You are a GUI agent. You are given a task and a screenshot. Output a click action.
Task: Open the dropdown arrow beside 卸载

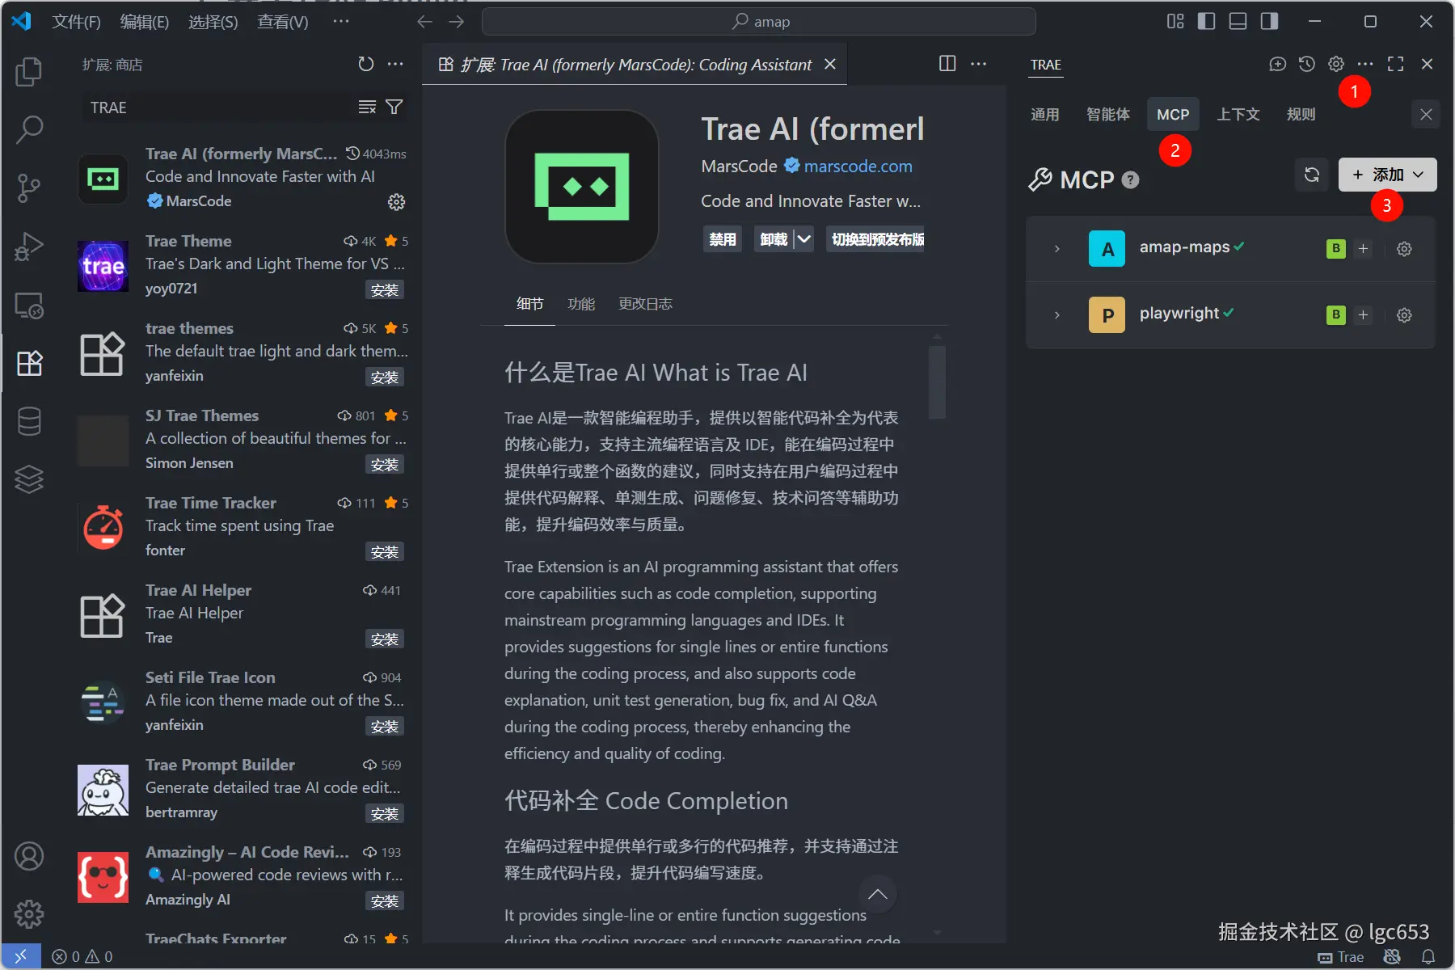[x=803, y=239]
